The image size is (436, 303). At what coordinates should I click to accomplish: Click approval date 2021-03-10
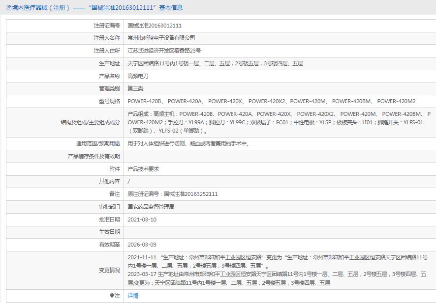(142, 220)
